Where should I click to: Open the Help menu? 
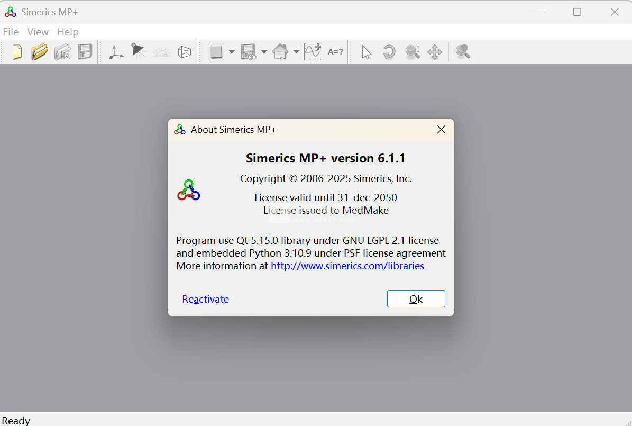(68, 32)
